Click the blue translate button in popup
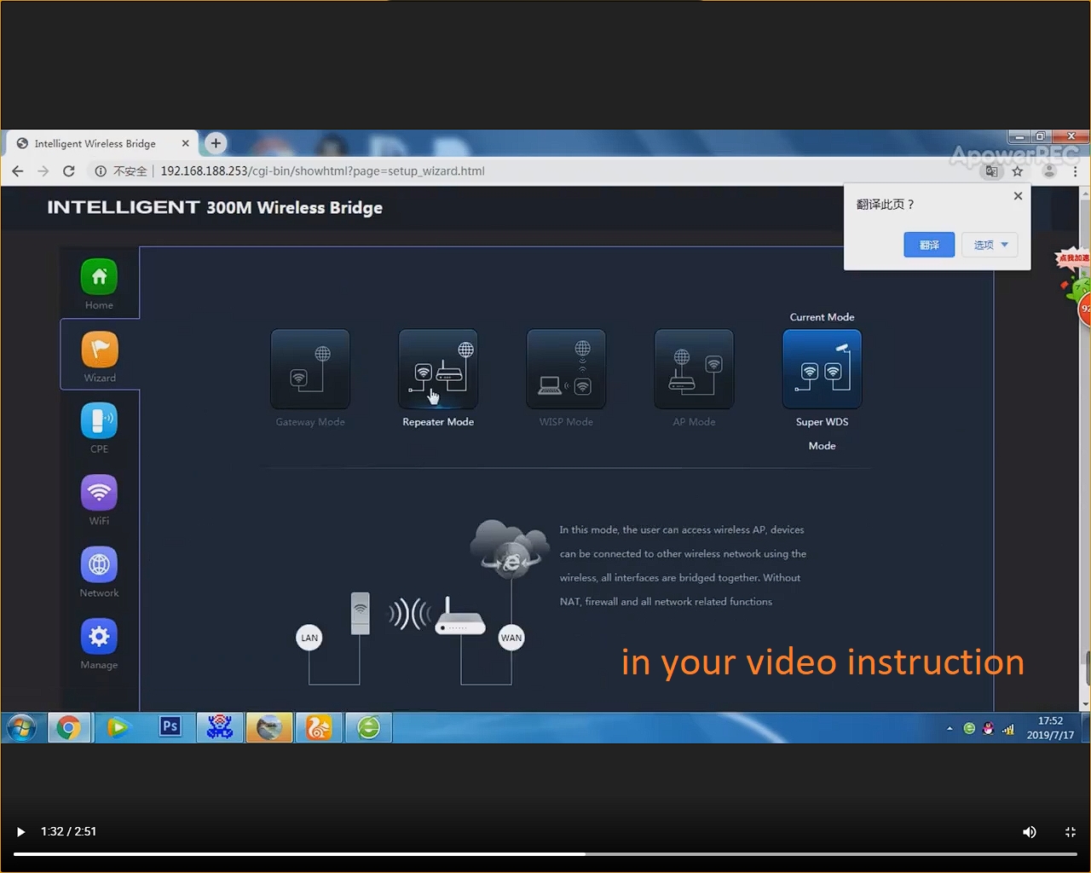This screenshot has width=1091, height=873. click(929, 245)
